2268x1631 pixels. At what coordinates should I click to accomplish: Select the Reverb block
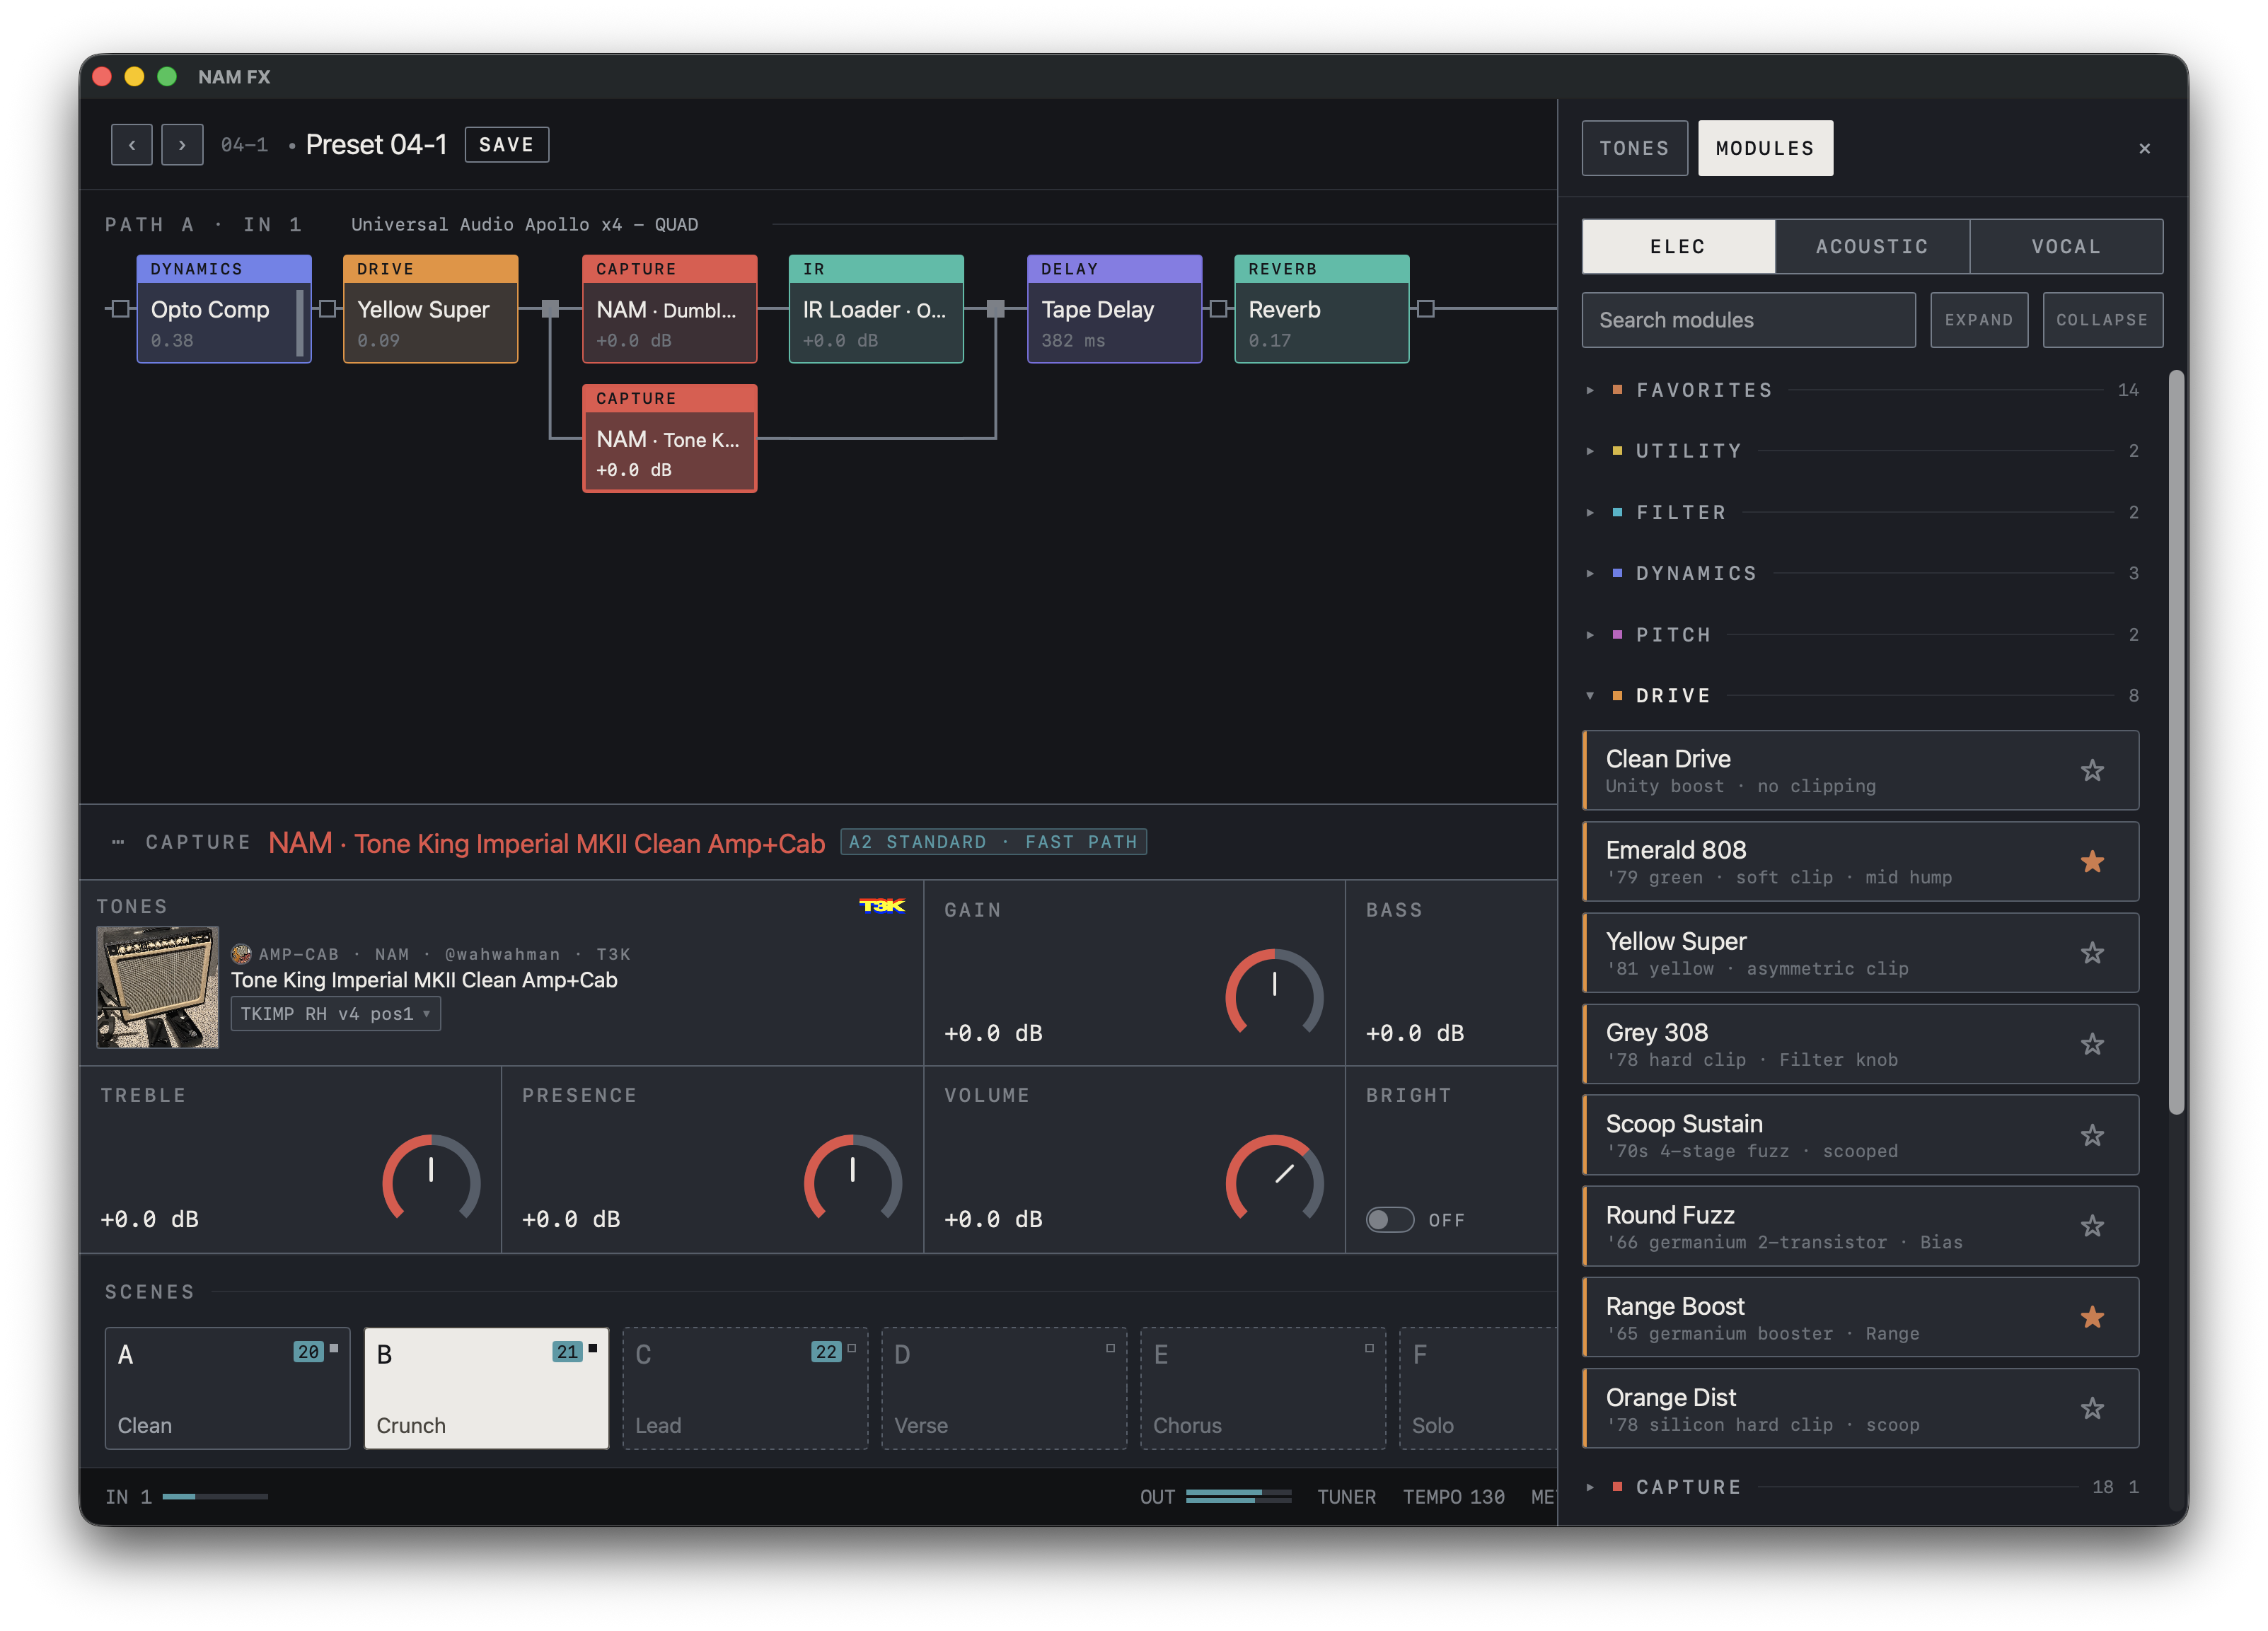(x=1322, y=309)
